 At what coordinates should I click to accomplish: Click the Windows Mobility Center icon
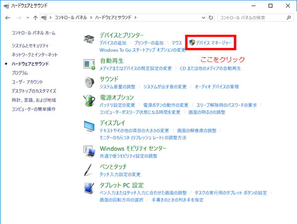click(x=89, y=151)
